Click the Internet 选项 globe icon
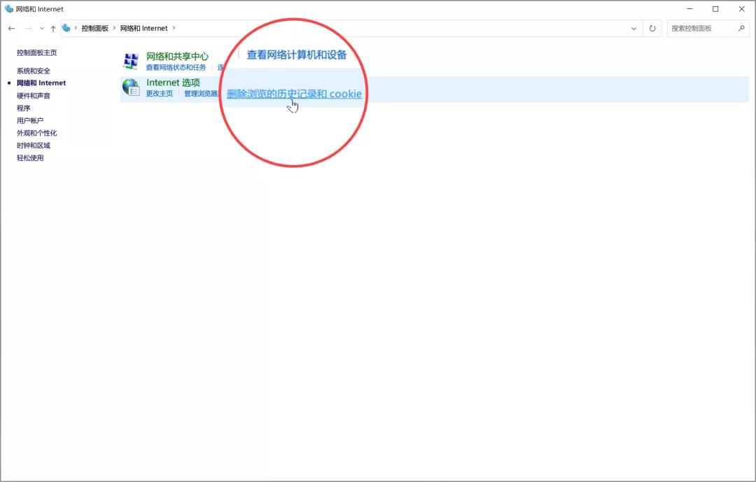Viewport: 756px width, 482px height. coord(131,87)
